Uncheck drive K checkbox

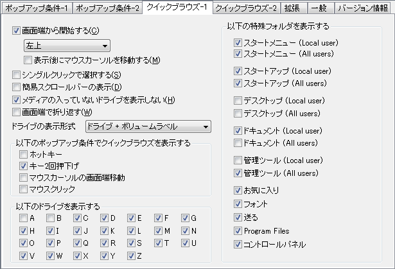tap(104, 230)
